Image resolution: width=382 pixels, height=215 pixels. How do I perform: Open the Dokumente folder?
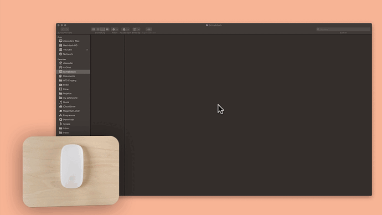[73, 76]
